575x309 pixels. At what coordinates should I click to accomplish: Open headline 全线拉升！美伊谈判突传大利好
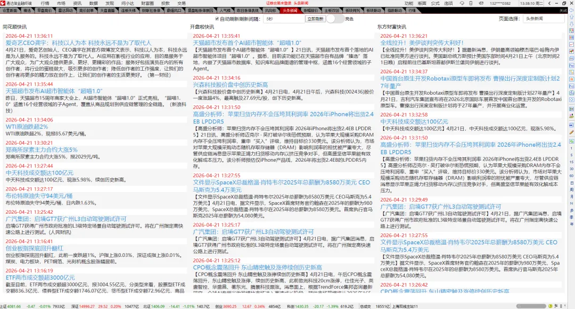422,43
